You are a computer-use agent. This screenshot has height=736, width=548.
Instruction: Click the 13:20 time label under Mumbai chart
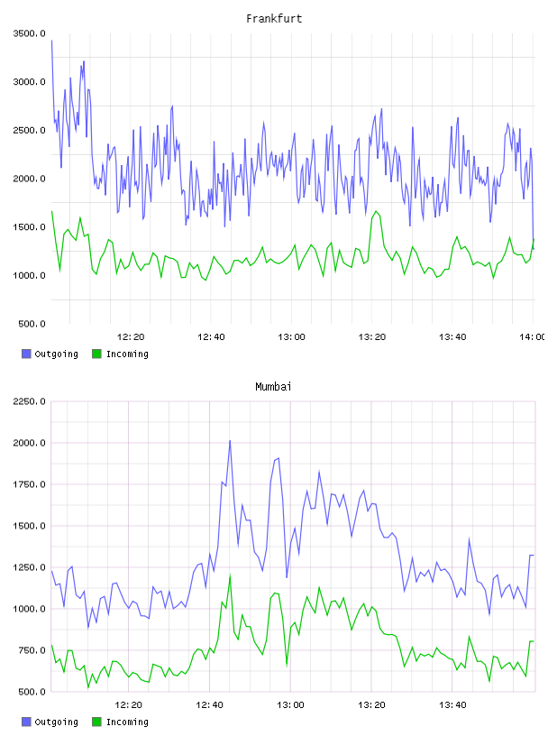[371, 705]
